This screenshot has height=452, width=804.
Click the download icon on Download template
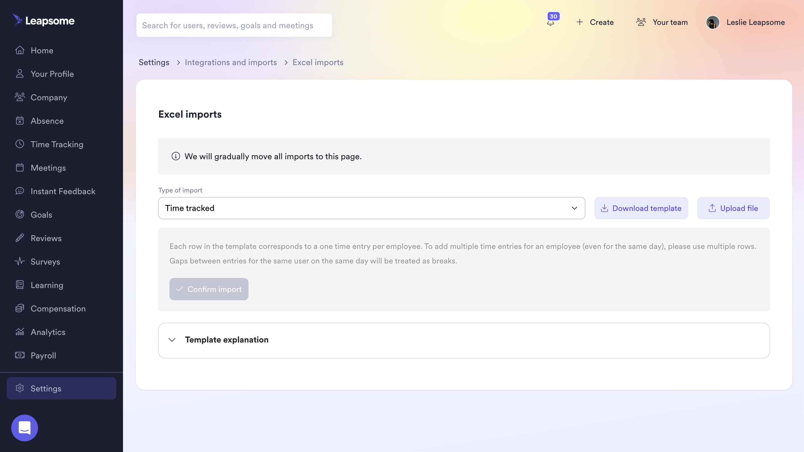pos(605,208)
